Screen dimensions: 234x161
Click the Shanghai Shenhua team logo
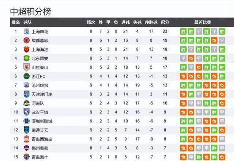click(x=27, y=31)
